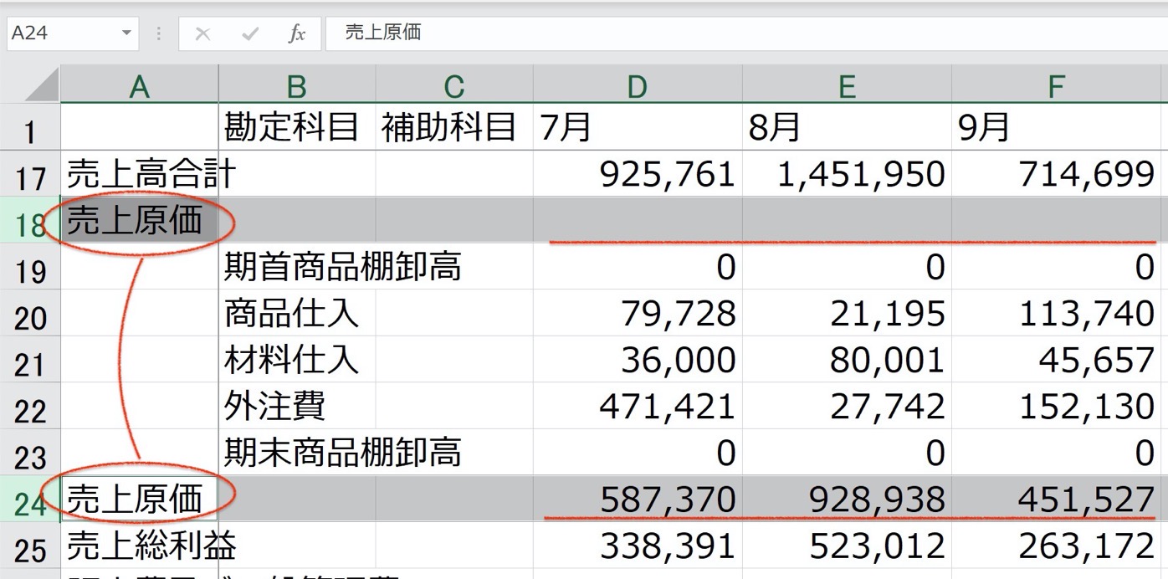The height and width of the screenshot is (579, 1168).
Task: Click the 7月 header cell
Action: [x=638, y=128]
